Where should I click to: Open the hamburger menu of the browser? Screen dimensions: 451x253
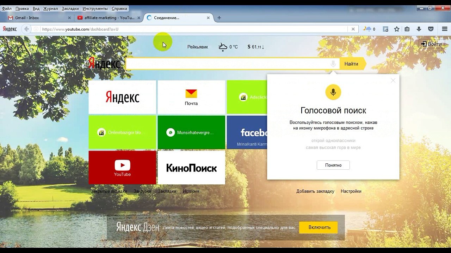445,29
